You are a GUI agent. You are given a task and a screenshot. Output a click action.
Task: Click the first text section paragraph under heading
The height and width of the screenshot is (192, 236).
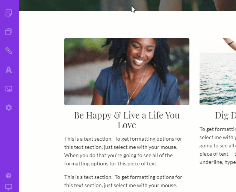[123, 151]
